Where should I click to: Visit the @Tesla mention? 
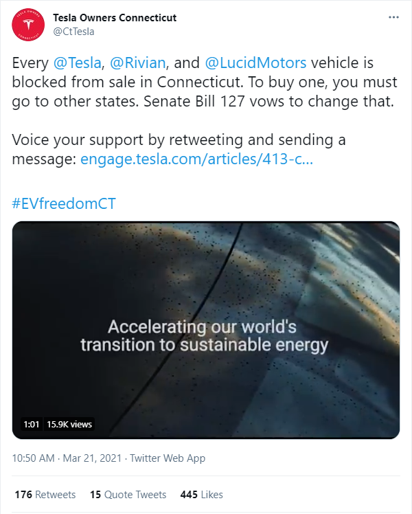78,63
